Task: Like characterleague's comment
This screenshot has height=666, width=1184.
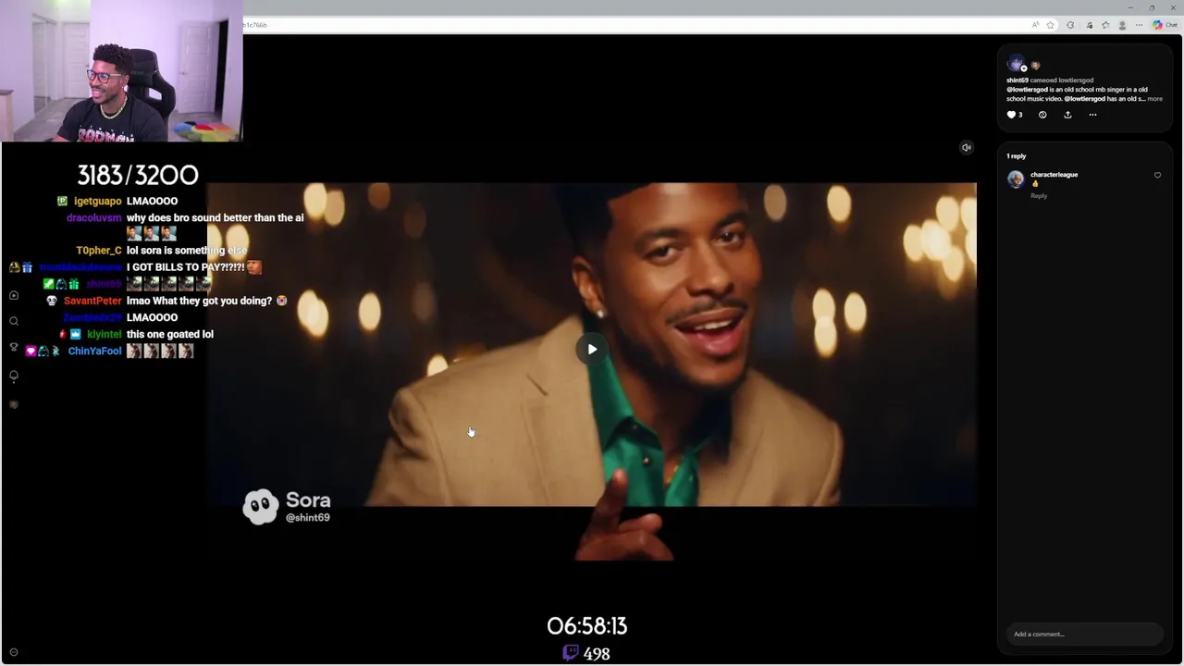Action: (x=1157, y=175)
